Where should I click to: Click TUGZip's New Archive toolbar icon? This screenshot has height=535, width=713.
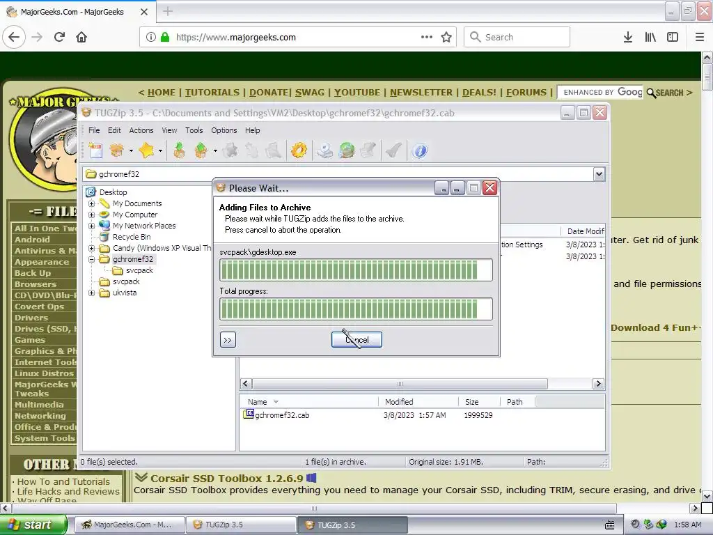point(95,150)
